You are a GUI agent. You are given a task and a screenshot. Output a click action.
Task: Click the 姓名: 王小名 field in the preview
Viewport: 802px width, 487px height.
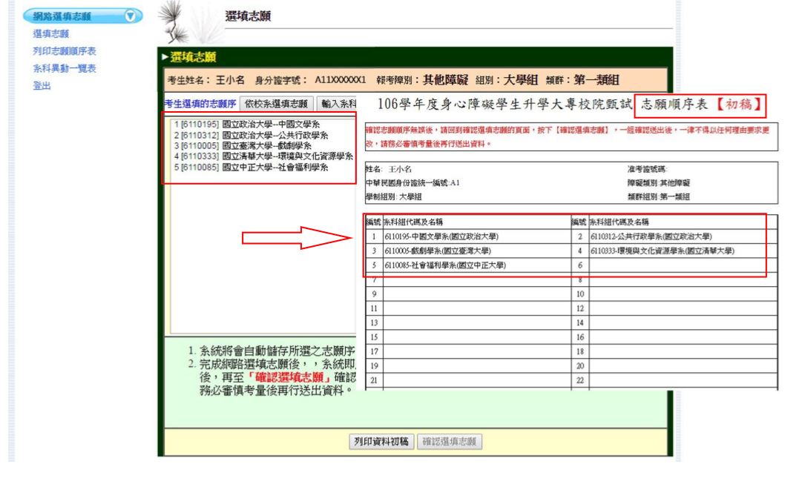(389, 169)
